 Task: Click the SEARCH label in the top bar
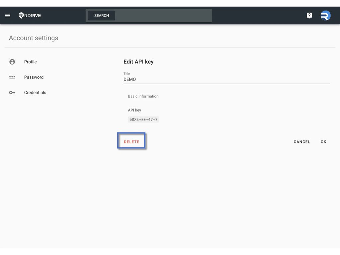coord(101,15)
